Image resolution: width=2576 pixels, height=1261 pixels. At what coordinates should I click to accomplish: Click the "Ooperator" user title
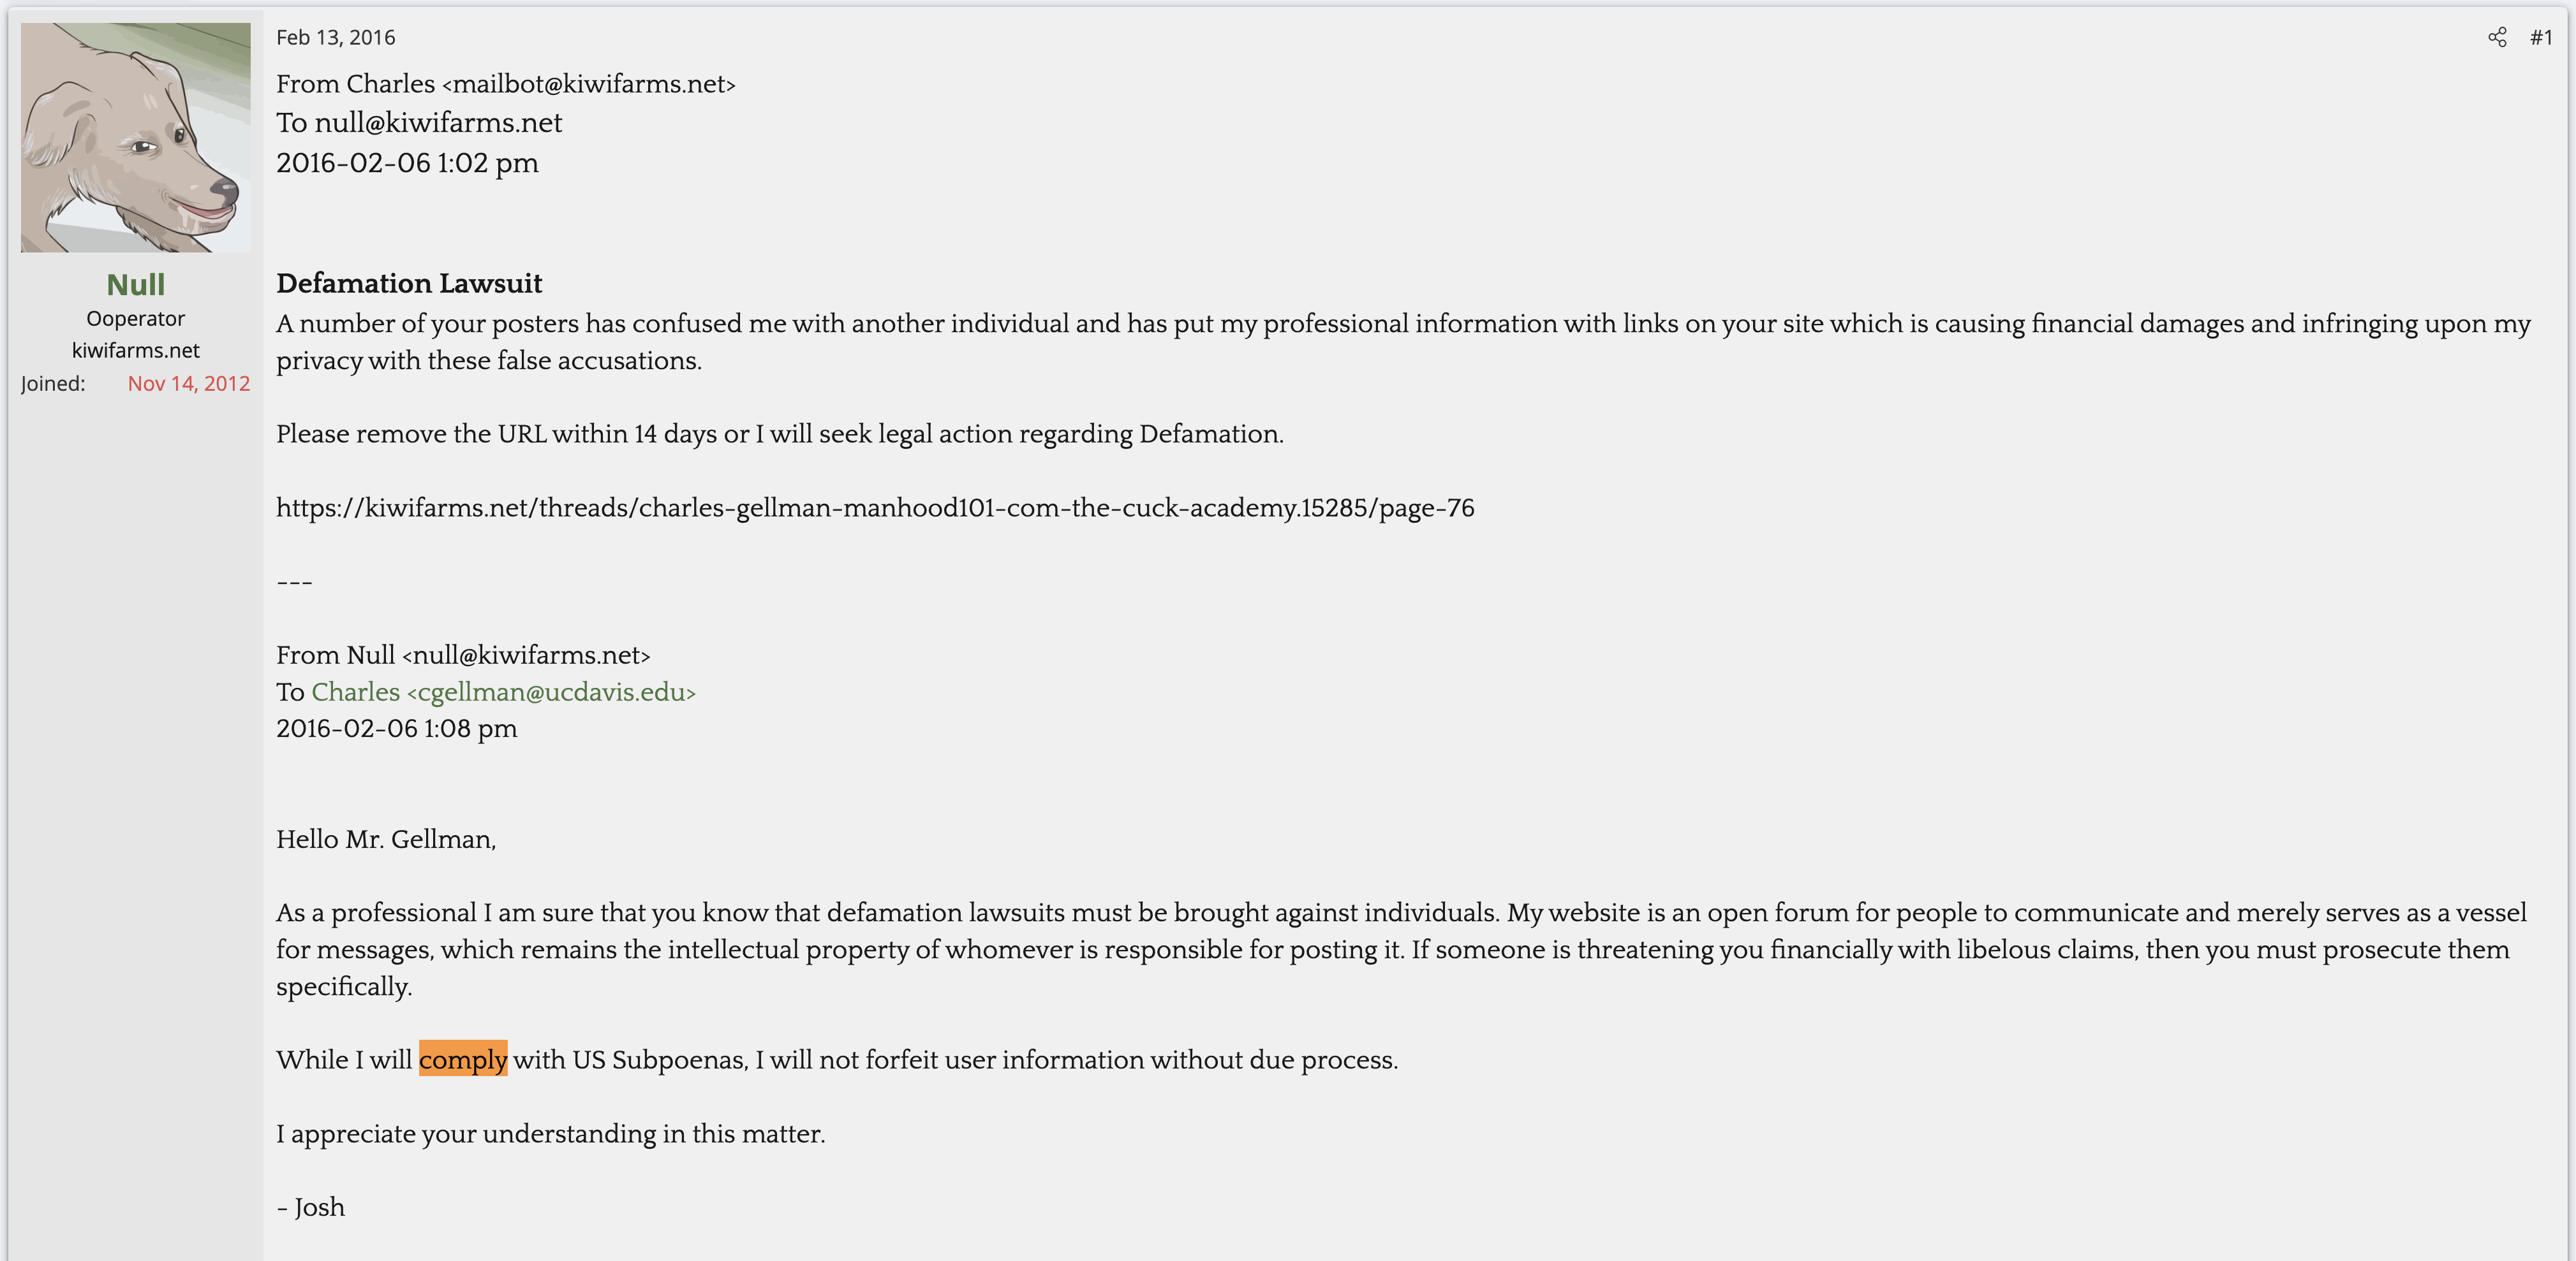pos(136,319)
